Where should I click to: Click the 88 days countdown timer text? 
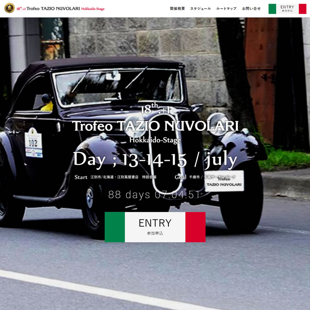pyautogui.click(x=154, y=195)
